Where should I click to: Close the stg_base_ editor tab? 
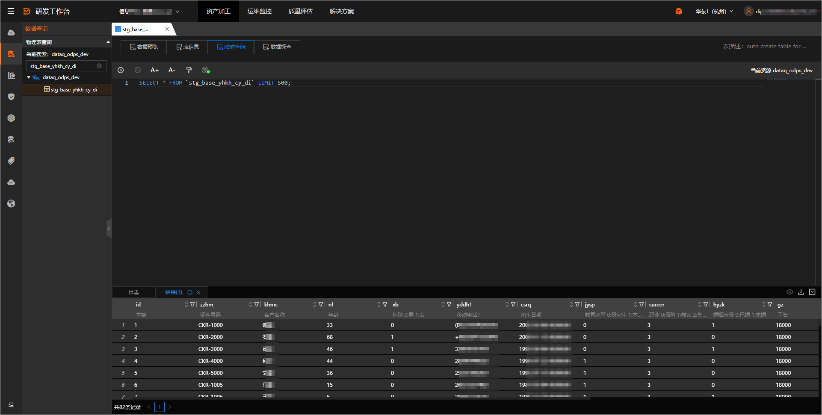tap(167, 29)
